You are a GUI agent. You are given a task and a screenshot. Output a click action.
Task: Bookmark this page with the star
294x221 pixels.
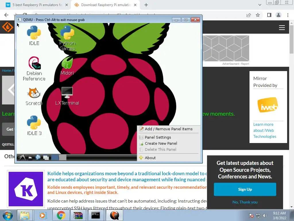[x=258, y=15]
